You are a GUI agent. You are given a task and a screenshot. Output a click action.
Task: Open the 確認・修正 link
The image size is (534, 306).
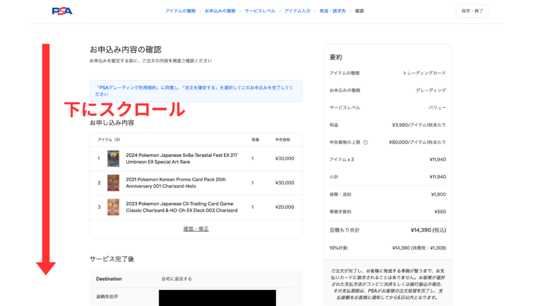point(196,229)
